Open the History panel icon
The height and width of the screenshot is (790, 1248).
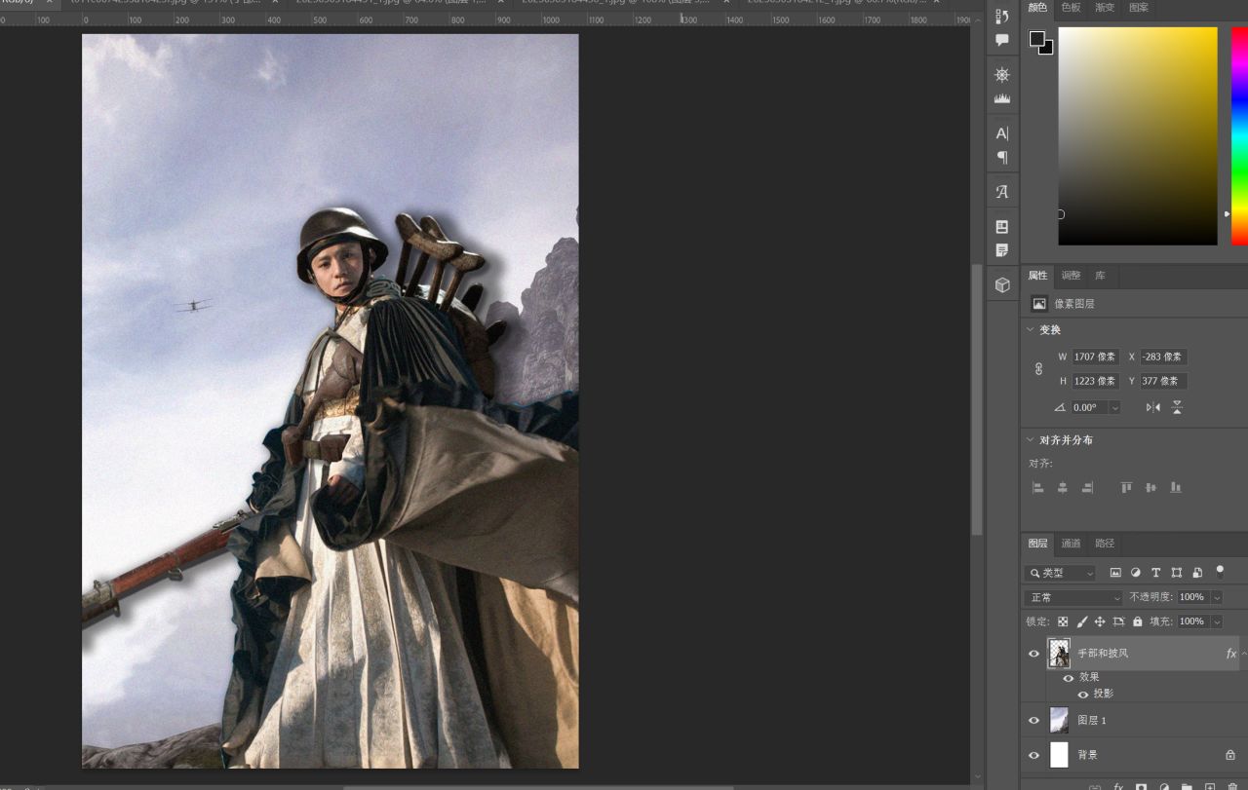click(x=1001, y=16)
